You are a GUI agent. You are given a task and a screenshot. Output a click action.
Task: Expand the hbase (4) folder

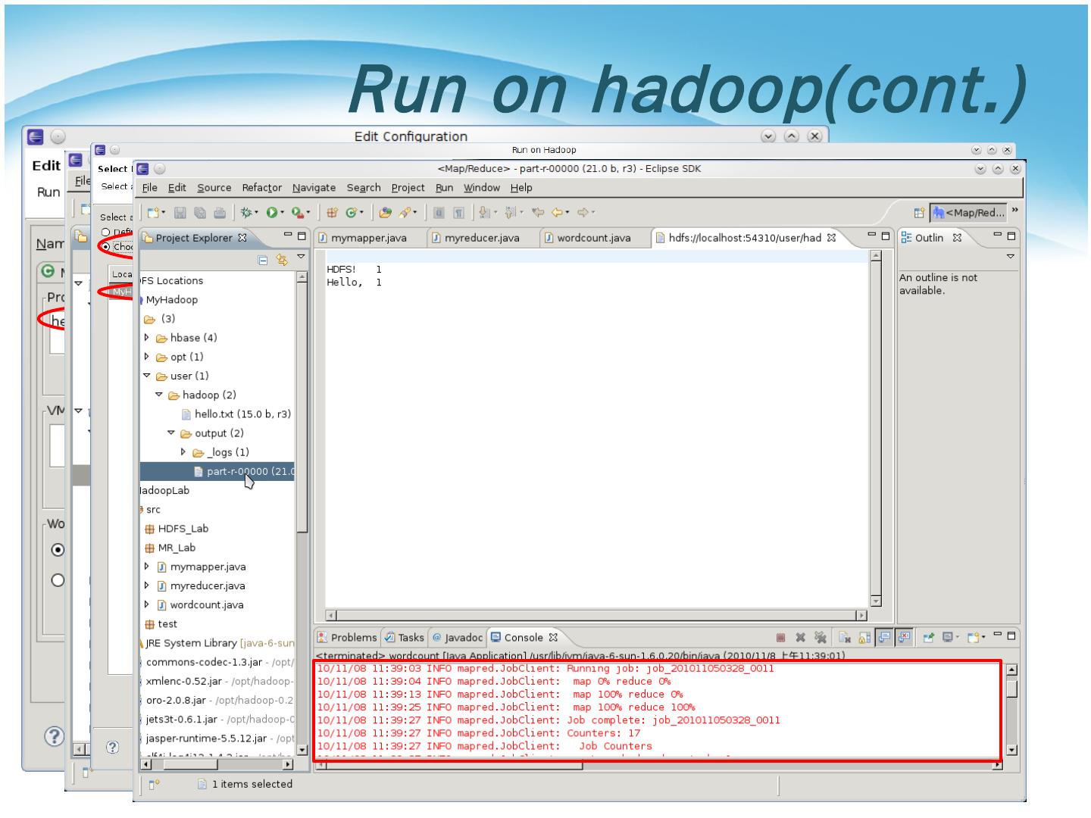point(147,338)
